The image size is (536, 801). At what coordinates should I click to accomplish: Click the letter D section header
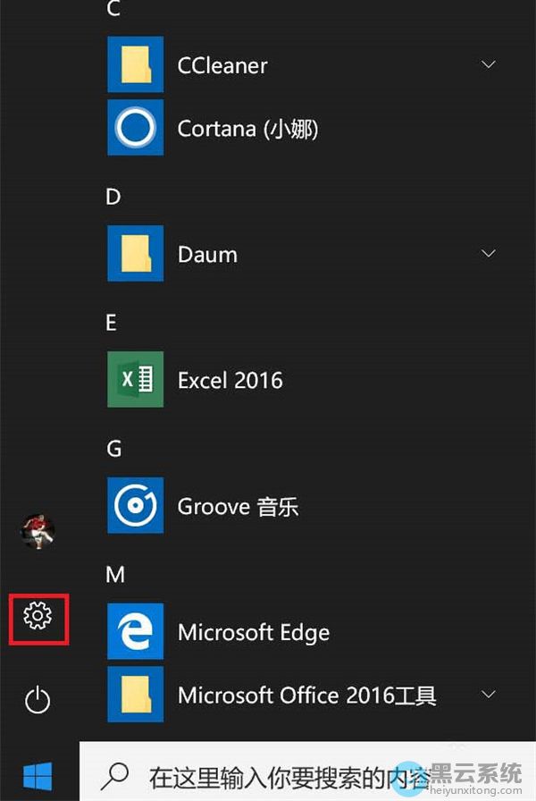pyautogui.click(x=113, y=197)
